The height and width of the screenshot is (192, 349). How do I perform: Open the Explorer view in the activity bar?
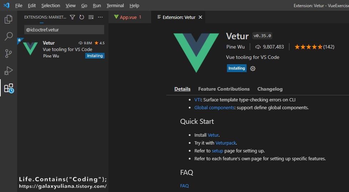click(9, 19)
